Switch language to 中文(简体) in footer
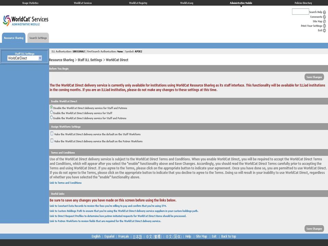The height and width of the screenshot is (246, 328). tap(174, 236)
